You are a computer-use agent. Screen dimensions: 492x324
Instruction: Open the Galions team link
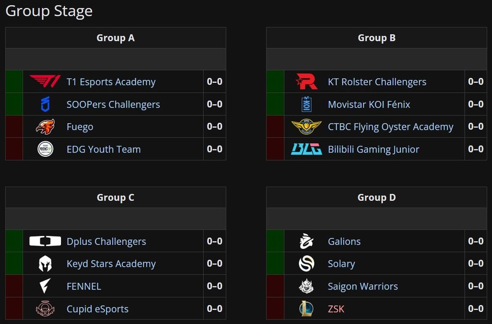pyautogui.click(x=344, y=241)
